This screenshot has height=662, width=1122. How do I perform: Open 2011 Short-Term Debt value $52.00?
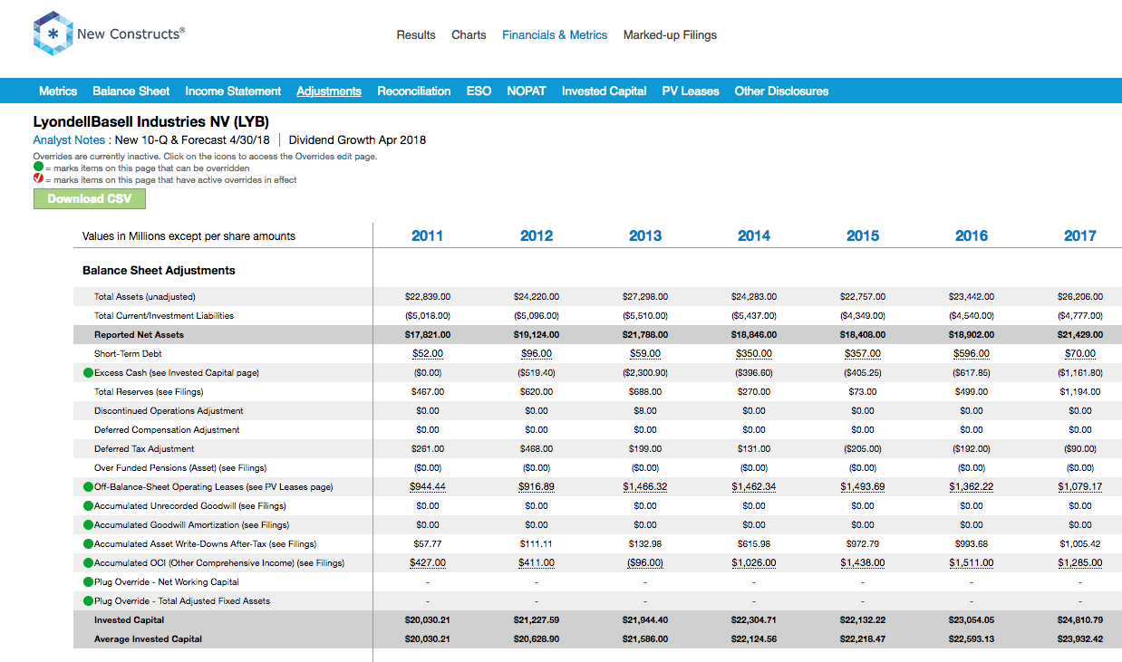pyautogui.click(x=428, y=354)
